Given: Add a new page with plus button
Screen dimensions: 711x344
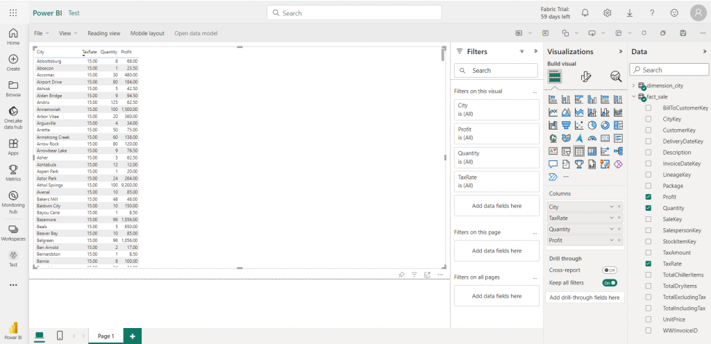Looking at the screenshot, I should click(x=133, y=336).
